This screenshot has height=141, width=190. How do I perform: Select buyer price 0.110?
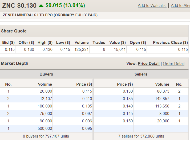pos(87,99)
